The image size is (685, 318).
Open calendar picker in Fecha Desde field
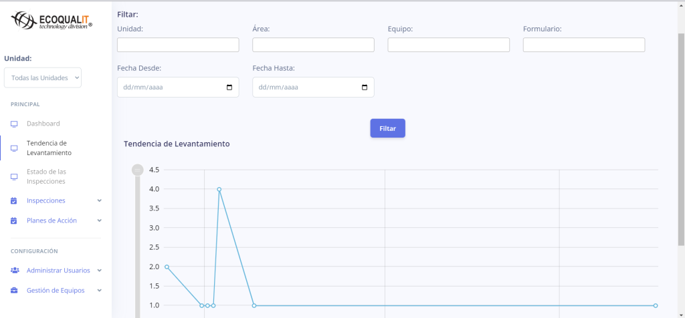[229, 88]
